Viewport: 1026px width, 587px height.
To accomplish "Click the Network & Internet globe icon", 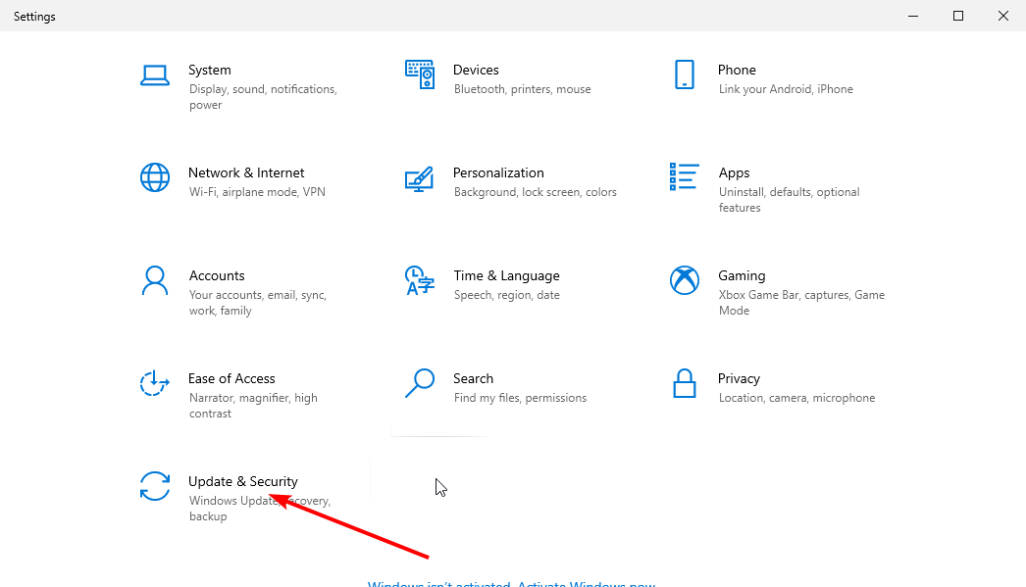I will pyautogui.click(x=155, y=178).
